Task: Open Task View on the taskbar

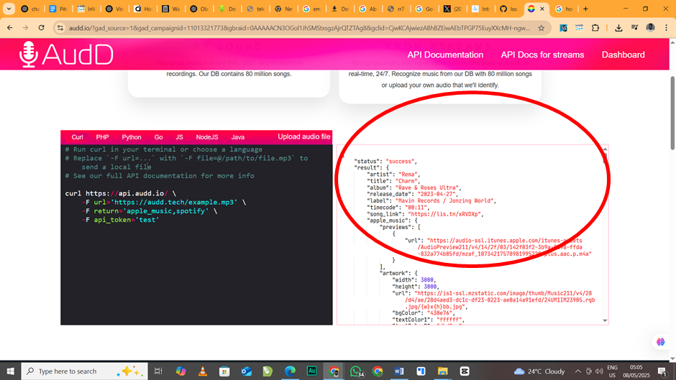Action: coord(158,371)
